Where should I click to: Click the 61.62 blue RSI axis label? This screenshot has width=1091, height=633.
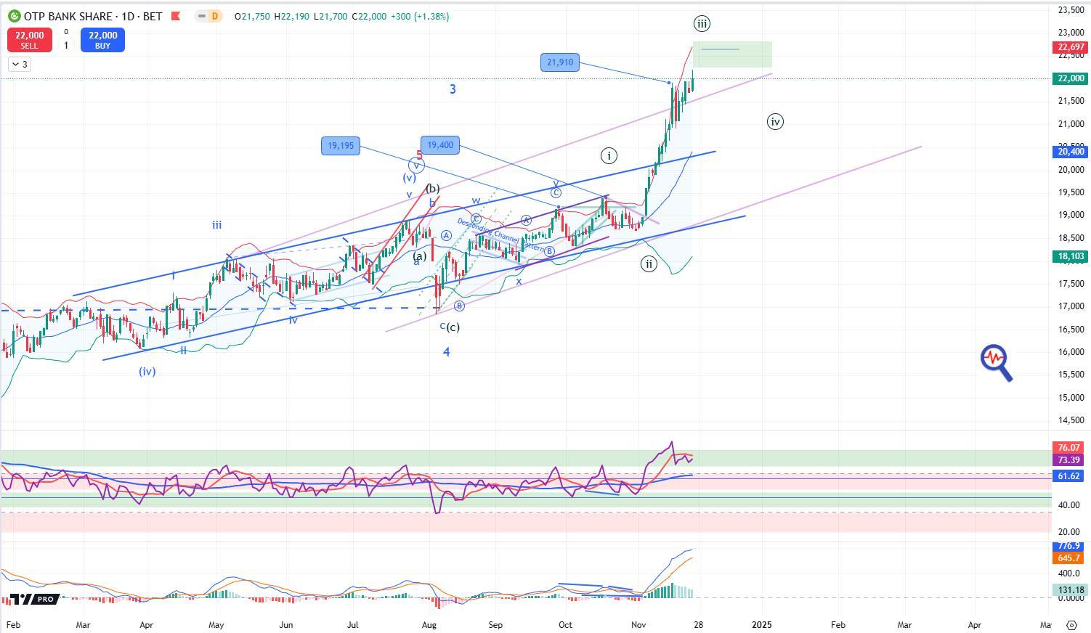1069,476
